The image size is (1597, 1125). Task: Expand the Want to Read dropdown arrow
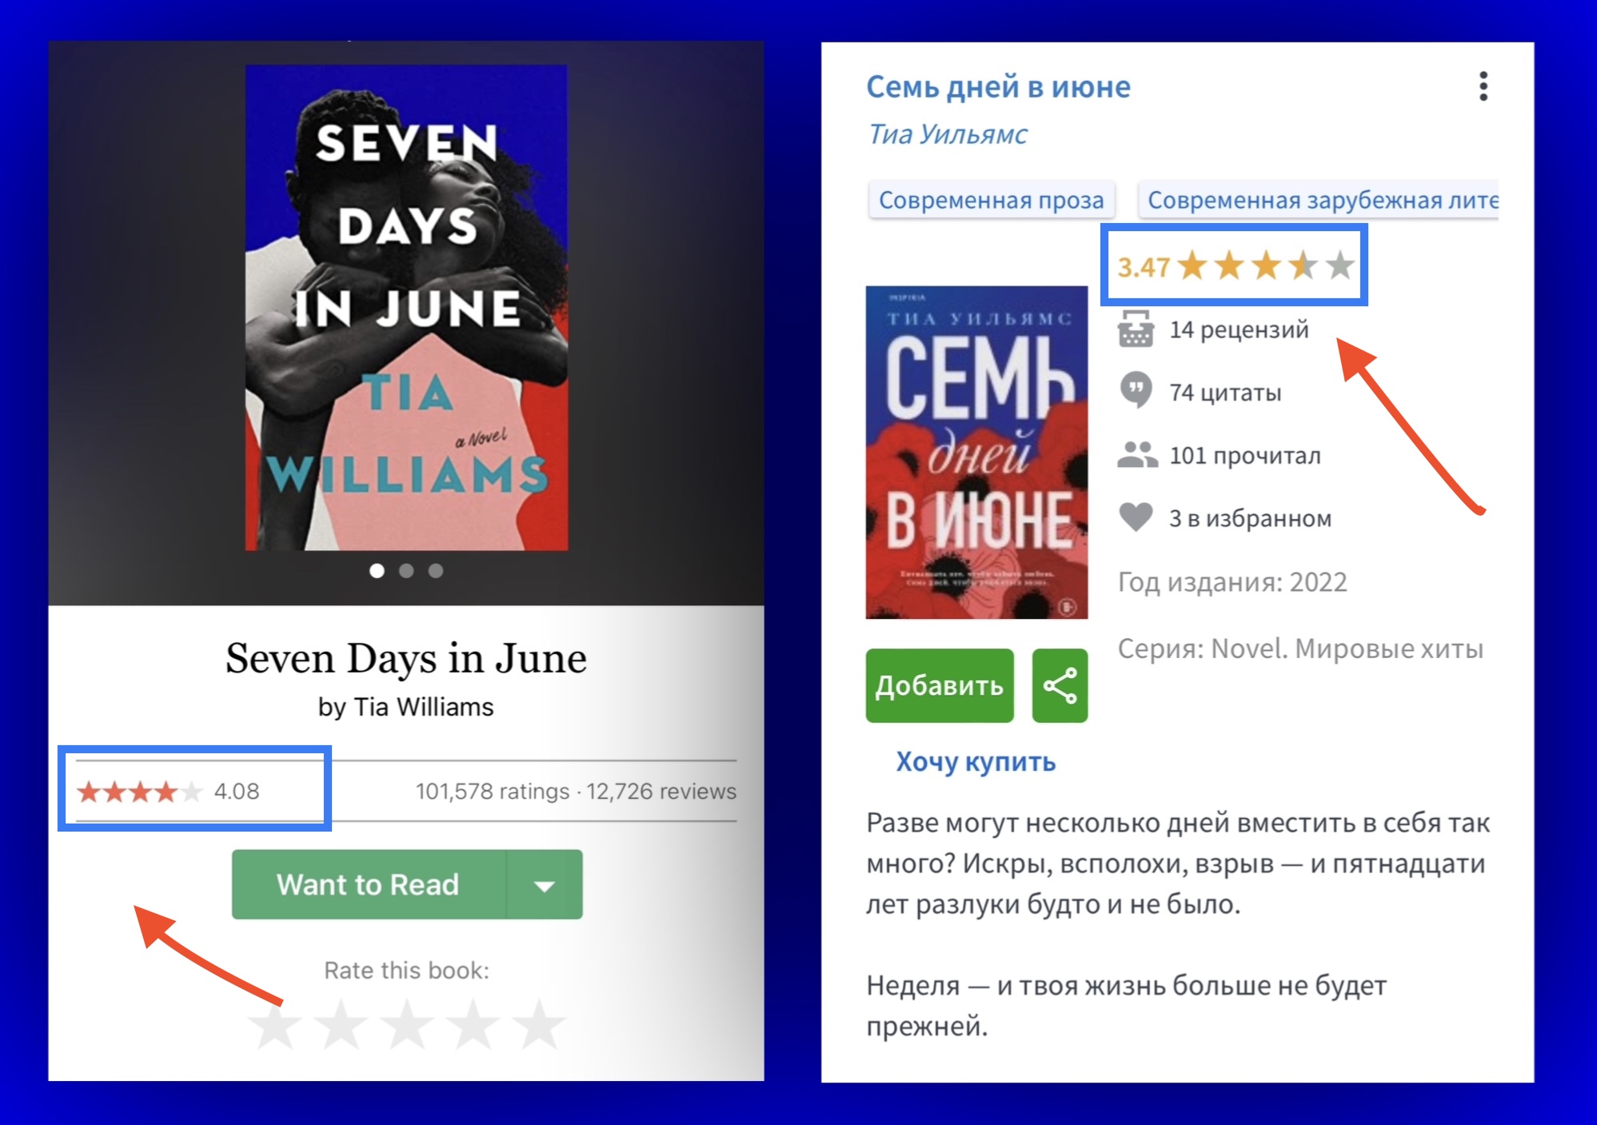(x=545, y=884)
